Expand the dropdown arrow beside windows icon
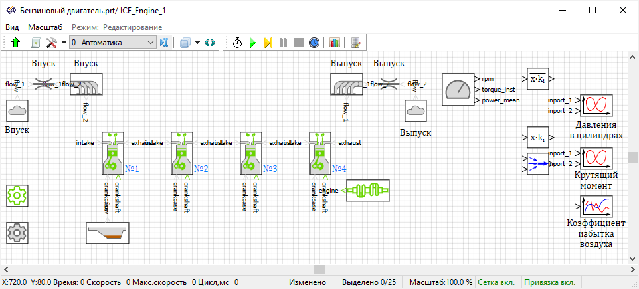This screenshot has height=289, width=639. [x=197, y=43]
